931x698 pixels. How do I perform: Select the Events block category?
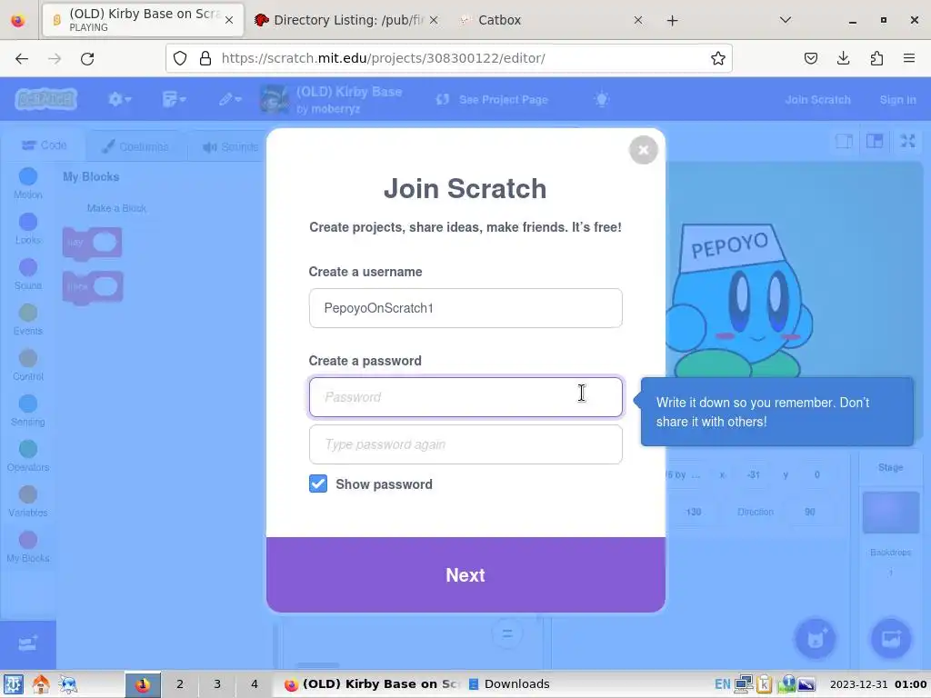tap(28, 320)
